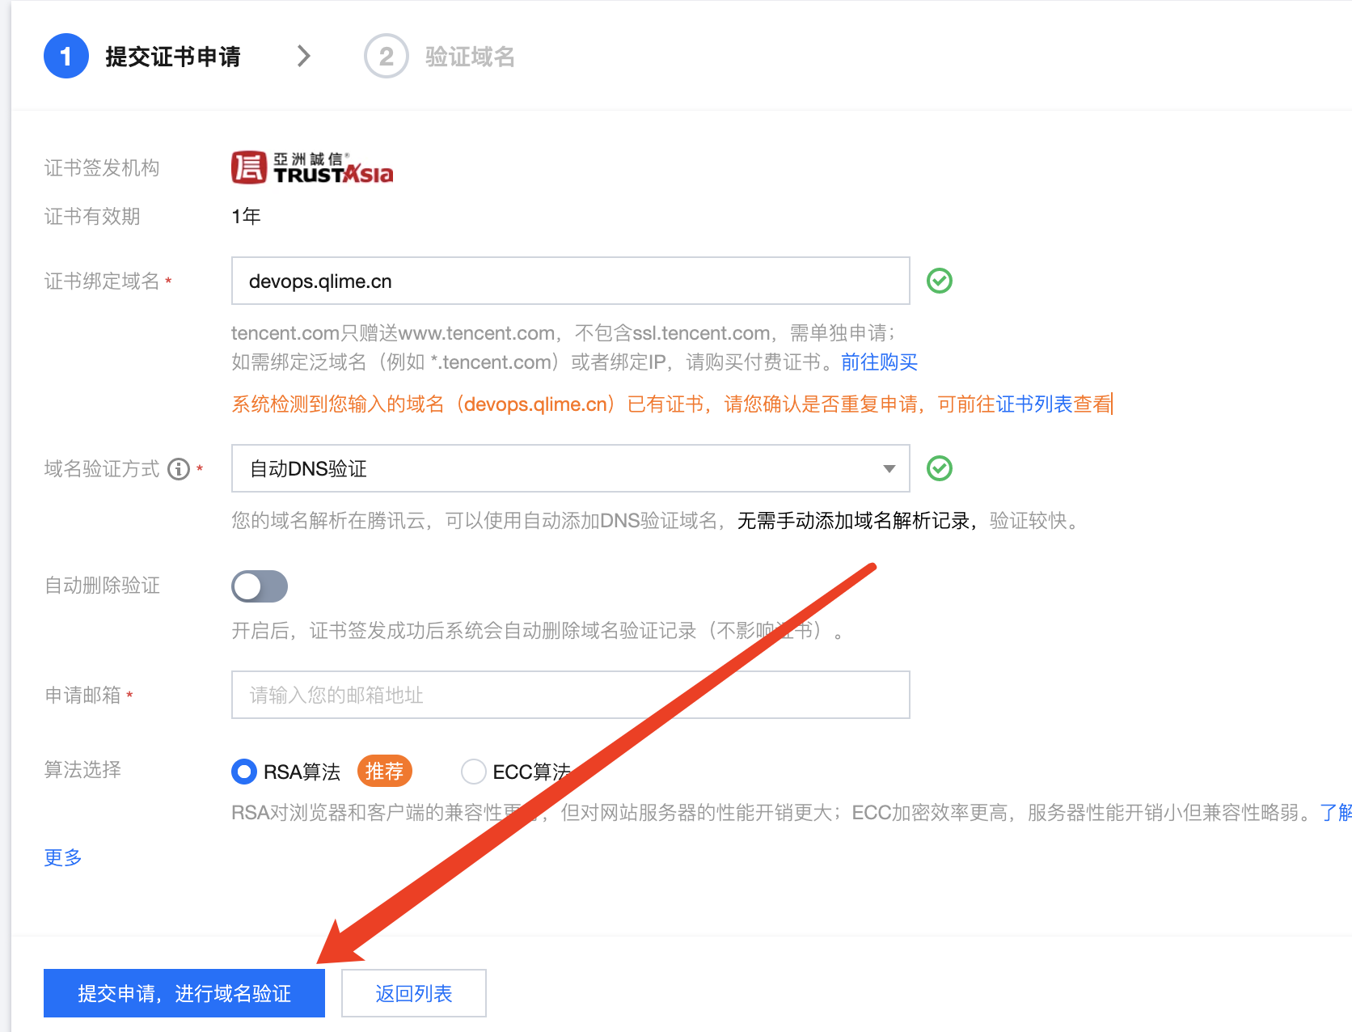This screenshot has width=1352, height=1032.
Task: Click the 返回列表 button
Action: (x=414, y=993)
